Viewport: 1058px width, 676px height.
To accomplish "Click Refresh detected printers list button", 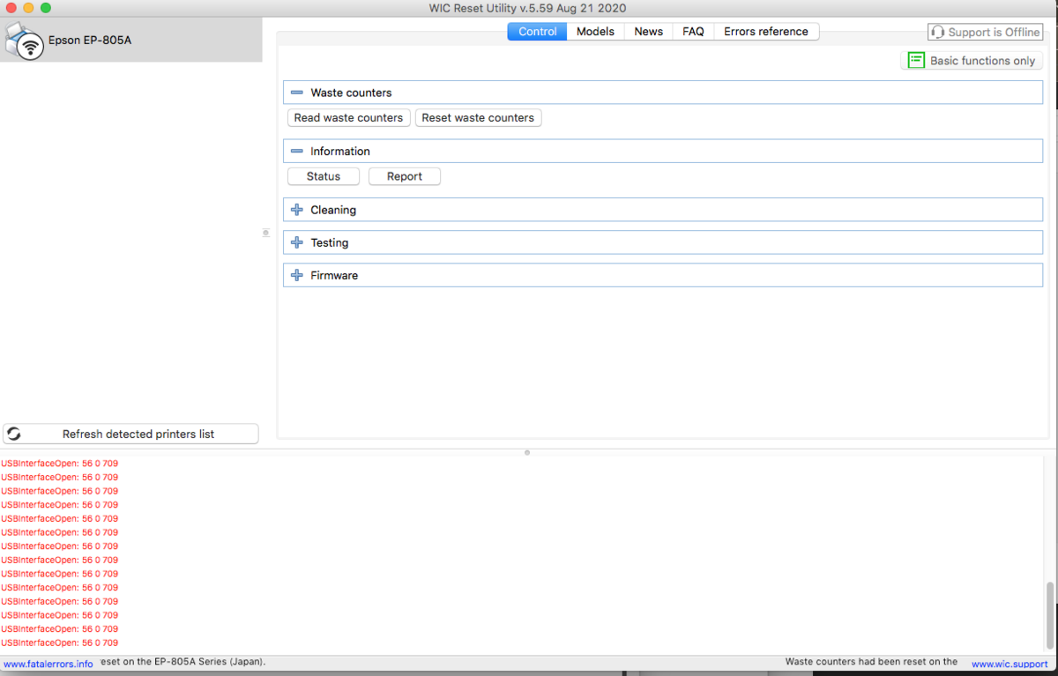I will pos(130,435).
